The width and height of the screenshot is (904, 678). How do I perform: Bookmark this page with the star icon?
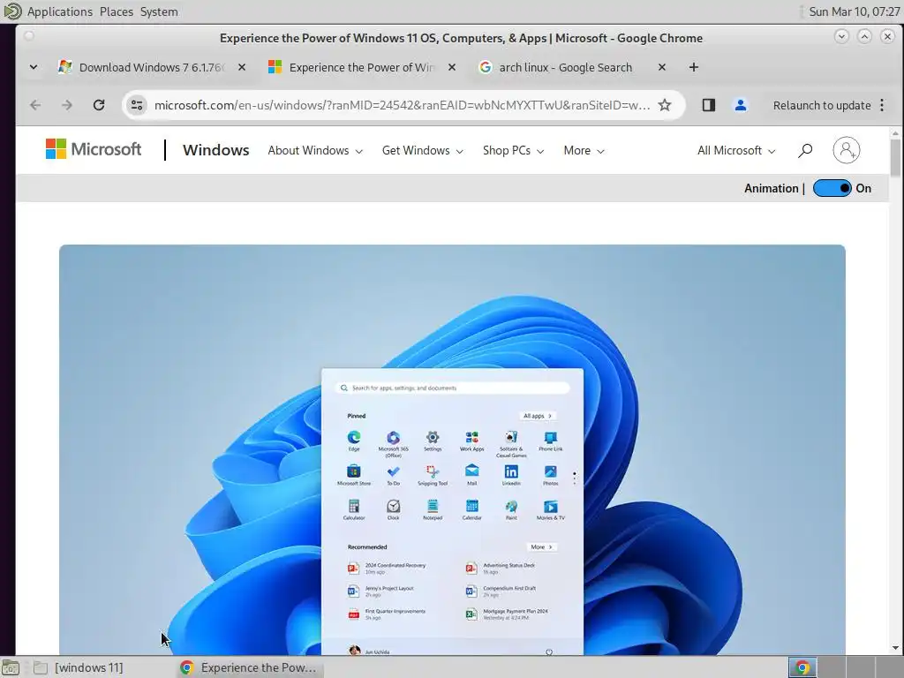click(x=665, y=105)
